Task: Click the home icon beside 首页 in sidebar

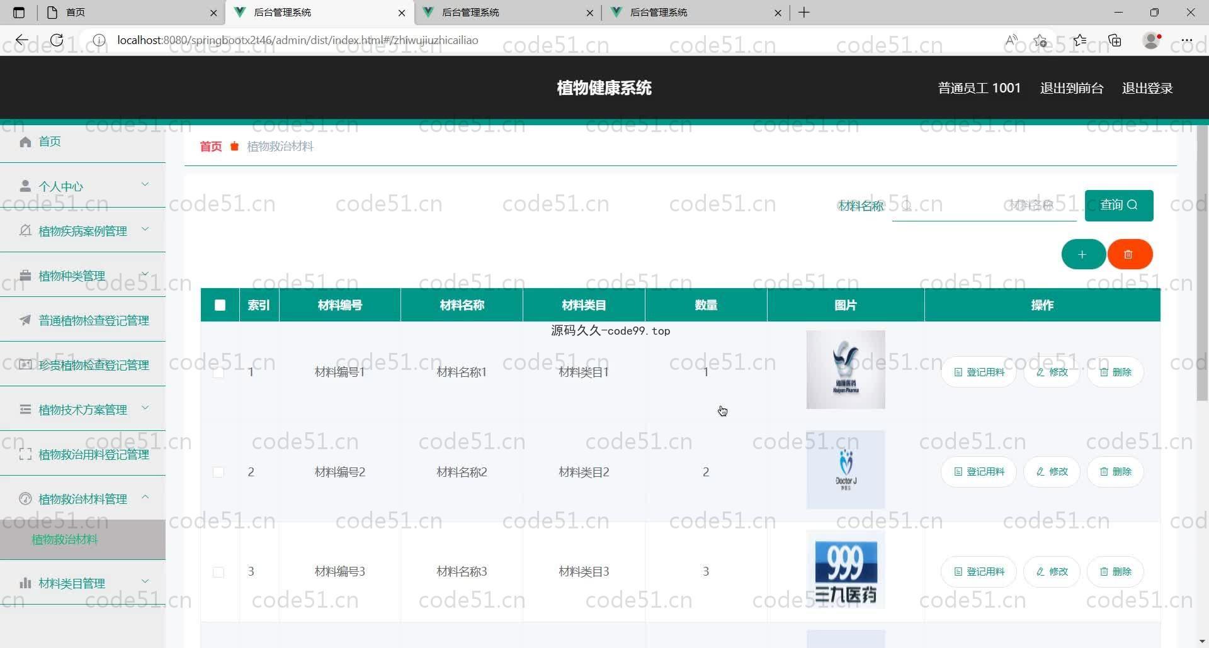Action: point(25,142)
